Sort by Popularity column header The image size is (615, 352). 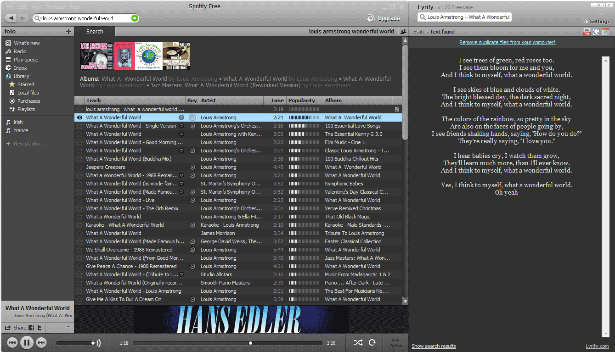click(x=305, y=101)
